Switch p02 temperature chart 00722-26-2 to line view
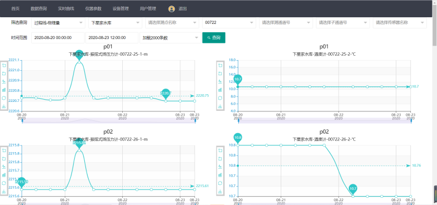437x205 pixels. [x=220, y=167]
